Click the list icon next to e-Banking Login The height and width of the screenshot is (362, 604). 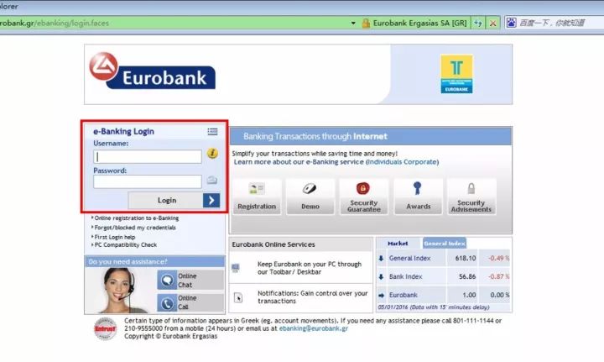212,132
